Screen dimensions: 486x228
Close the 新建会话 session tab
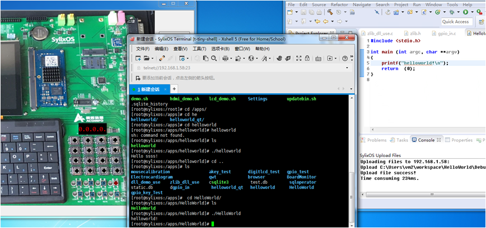point(166,89)
